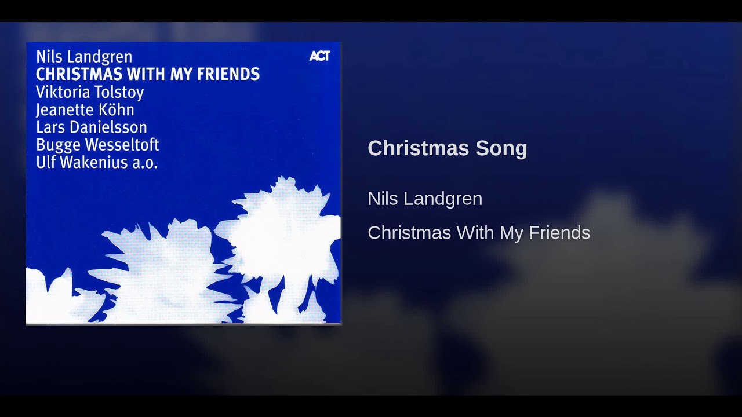Click the Christmas Song title text
The height and width of the screenshot is (417, 742).
pos(447,148)
